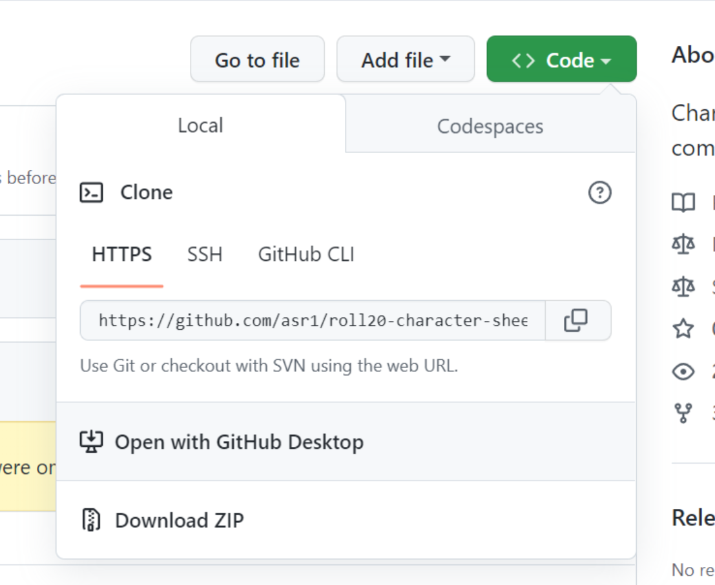Choose the SSH clone option
715x585 pixels.
click(x=205, y=254)
